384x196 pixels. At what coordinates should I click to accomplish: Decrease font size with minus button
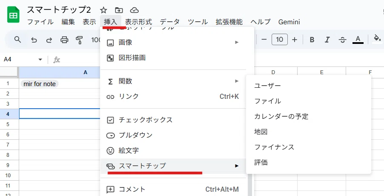point(264,40)
